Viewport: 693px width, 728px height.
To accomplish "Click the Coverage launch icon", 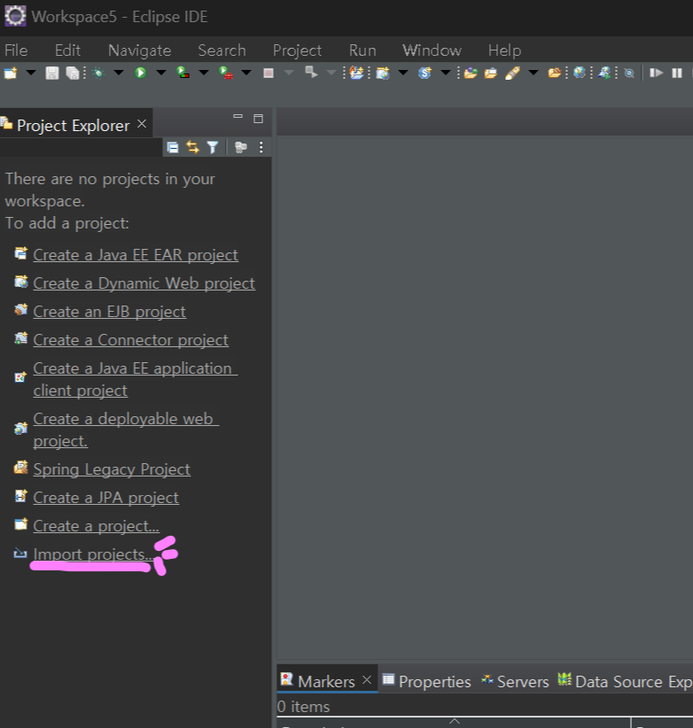I will coord(183,73).
